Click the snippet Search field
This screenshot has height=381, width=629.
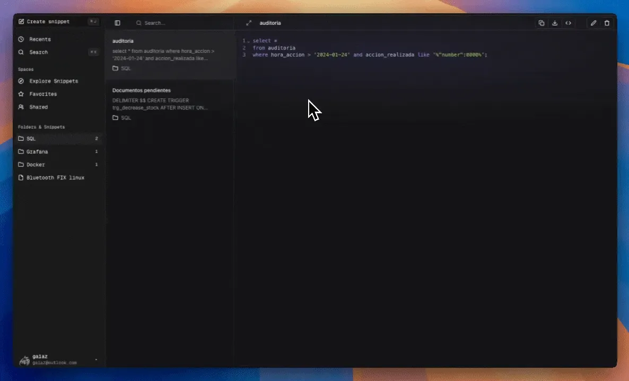[x=182, y=23]
